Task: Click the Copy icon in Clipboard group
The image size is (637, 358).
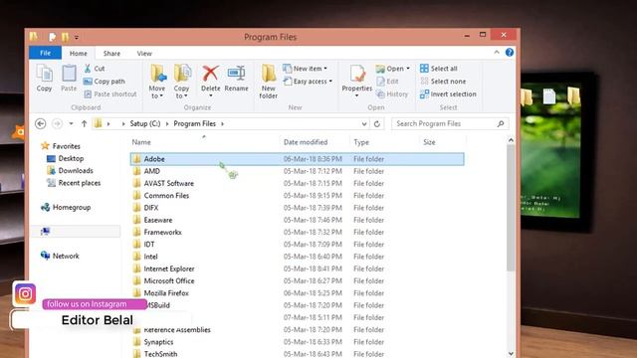Action: coord(44,75)
